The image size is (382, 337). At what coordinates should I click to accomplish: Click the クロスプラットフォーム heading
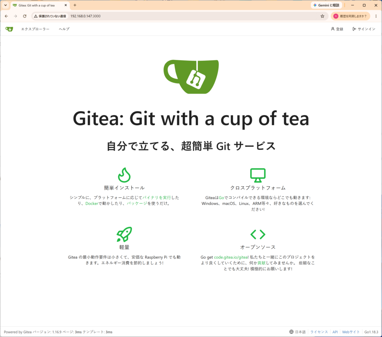(258, 188)
